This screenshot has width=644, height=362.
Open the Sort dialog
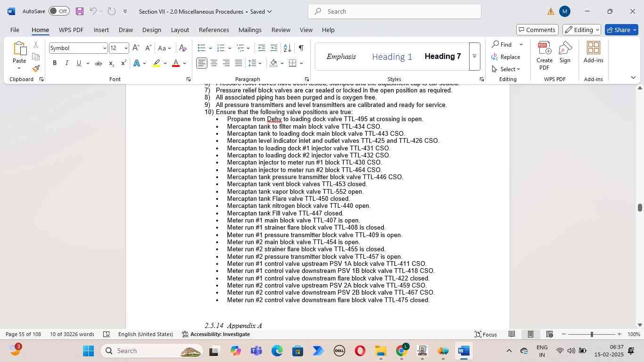coord(287,48)
